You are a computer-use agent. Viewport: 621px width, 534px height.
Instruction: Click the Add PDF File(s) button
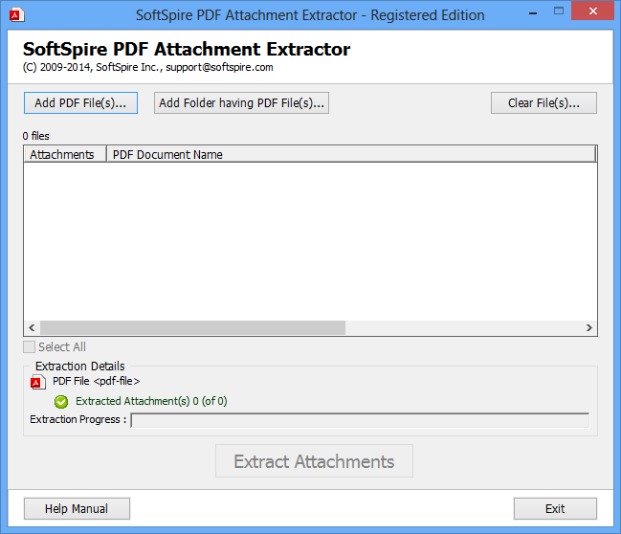point(80,103)
